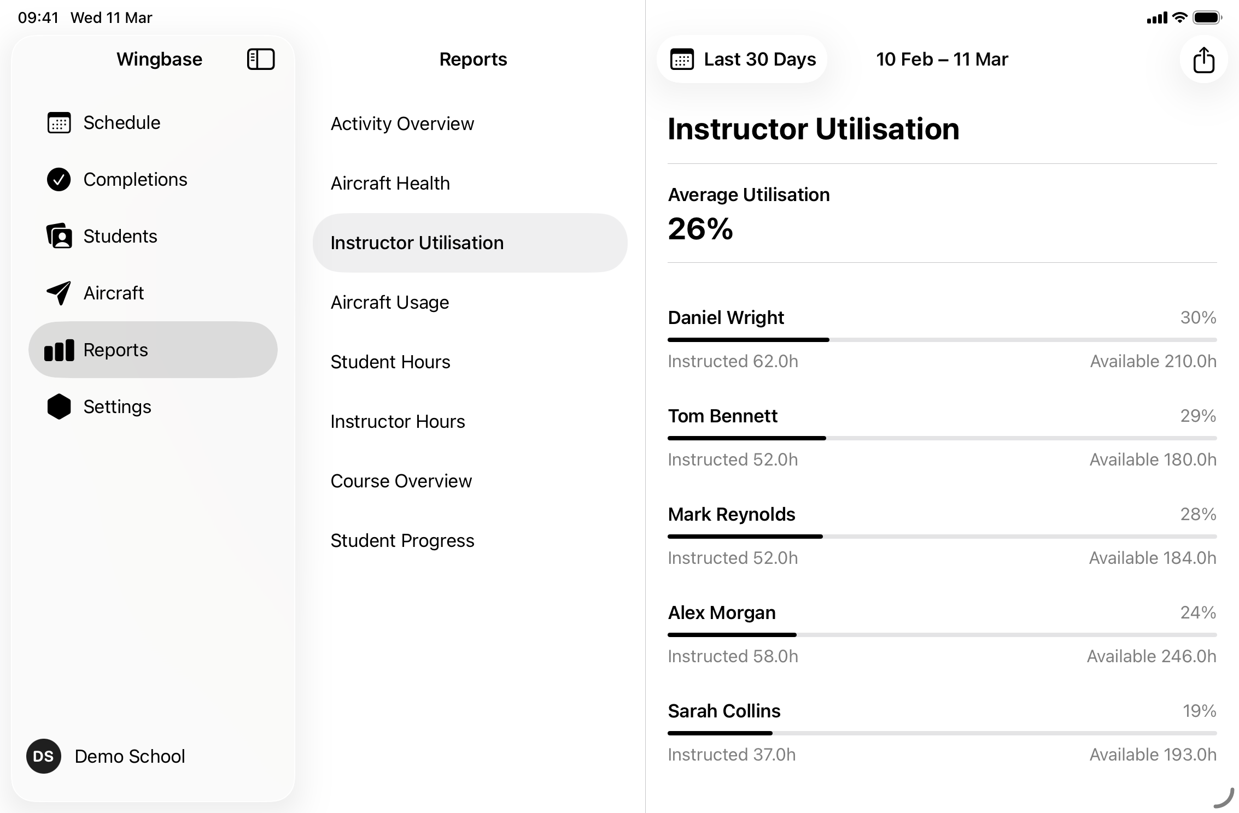
Task: Click the Wed 11 Mar date in status bar
Action: coord(112,18)
